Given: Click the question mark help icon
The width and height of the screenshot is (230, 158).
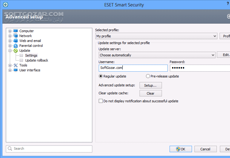Looking at the screenshot, I should click(x=228, y=3).
